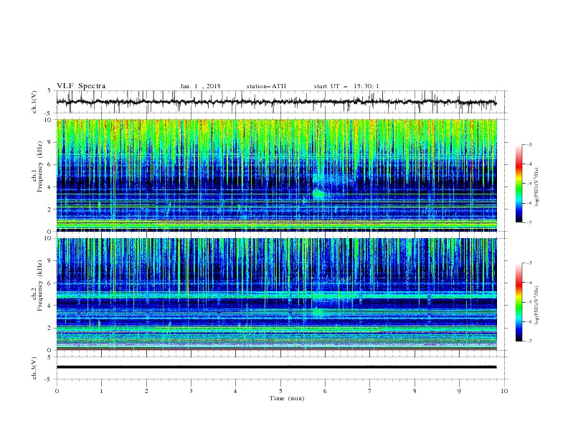Click the "10" tick on the Time axis
Image resolution: width=568 pixels, height=439 pixels.
[x=504, y=391]
